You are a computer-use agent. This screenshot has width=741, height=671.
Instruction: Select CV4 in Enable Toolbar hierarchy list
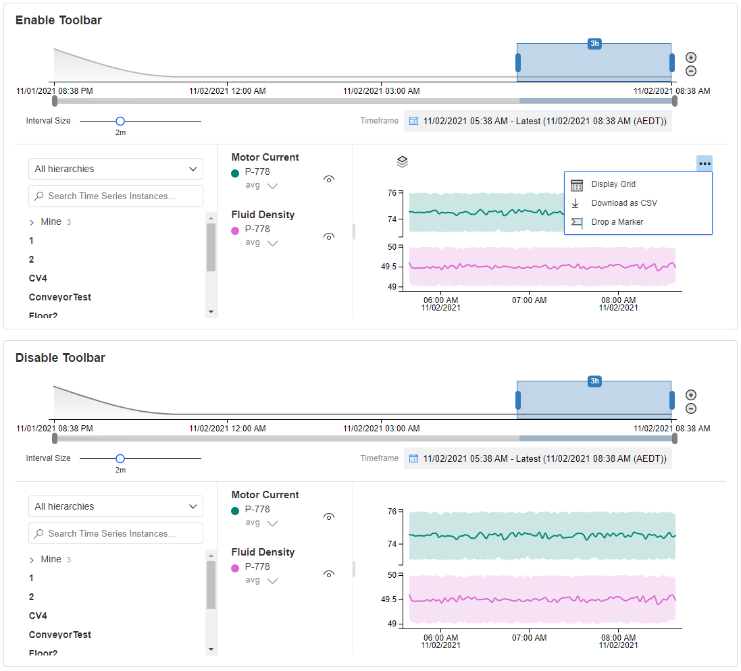pyautogui.click(x=38, y=279)
